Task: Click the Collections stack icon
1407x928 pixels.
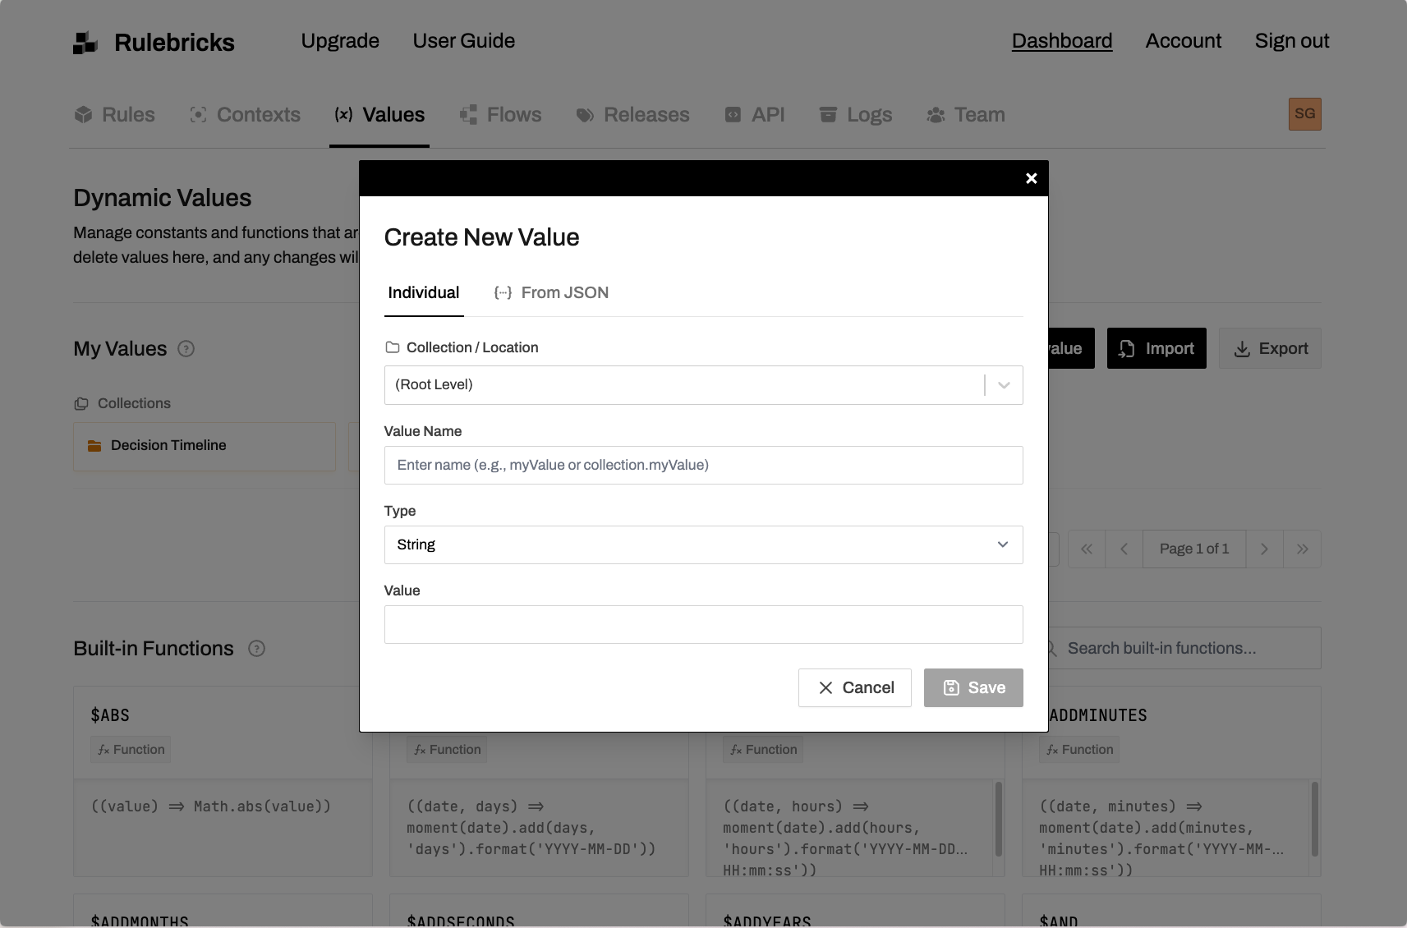Action: [81, 403]
